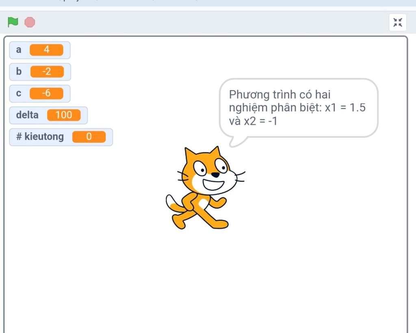The width and height of the screenshot is (416, 333).
Task: Select variable monitor b
Action: pos(40,72)
